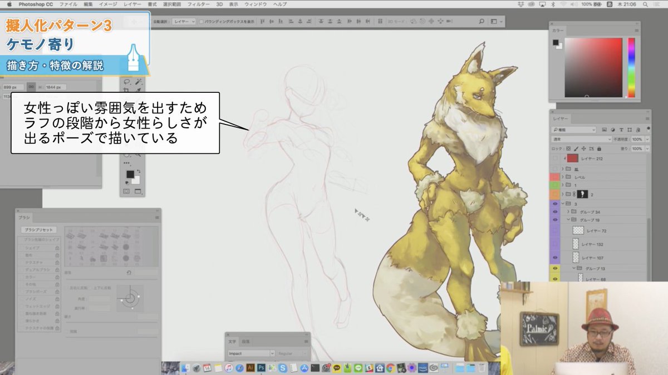Filter layers by pixel layer icon

[605, 130]
